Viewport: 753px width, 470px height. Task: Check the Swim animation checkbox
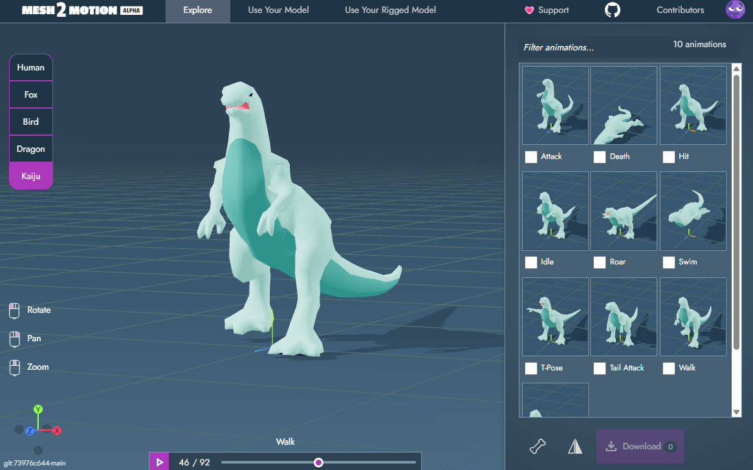668,262
